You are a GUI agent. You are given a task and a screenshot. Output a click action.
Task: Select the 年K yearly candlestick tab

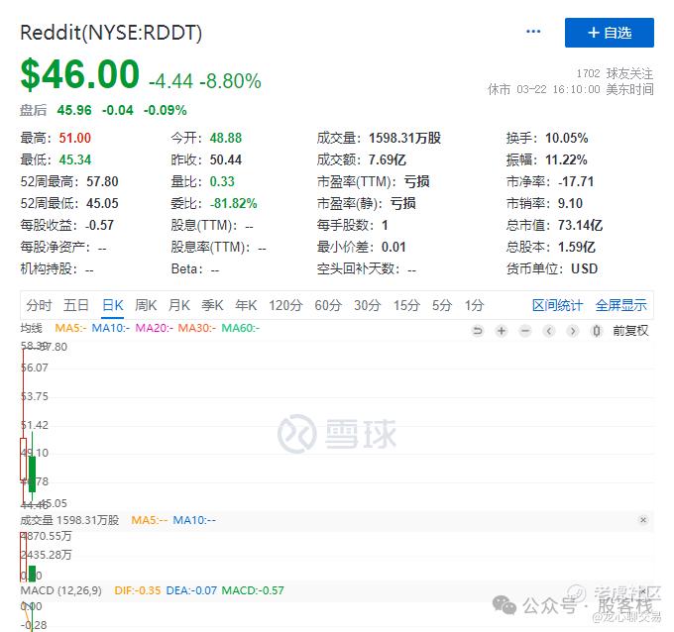click(246, 305)
